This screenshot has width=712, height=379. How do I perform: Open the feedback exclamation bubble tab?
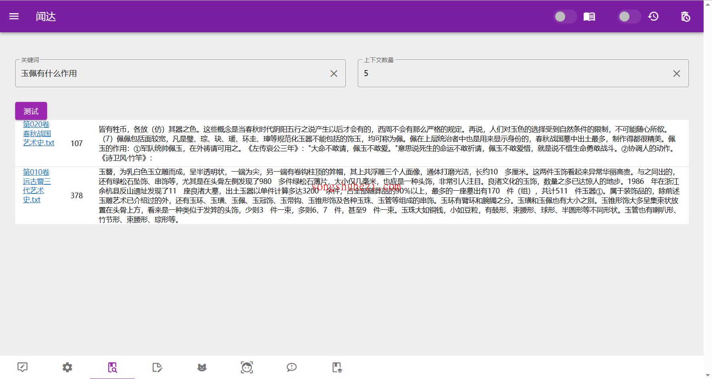tap(292, 367)
